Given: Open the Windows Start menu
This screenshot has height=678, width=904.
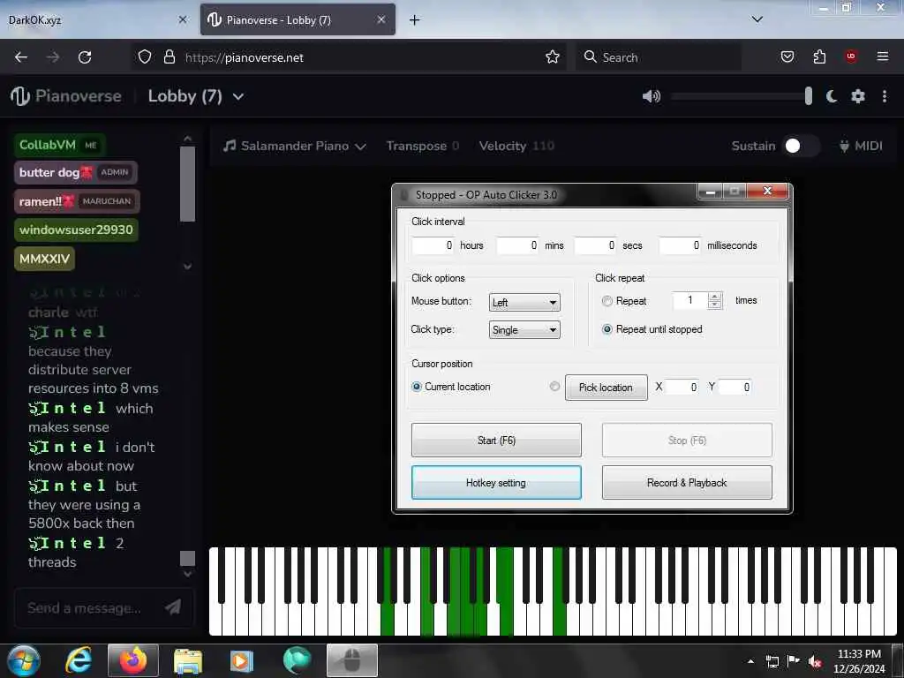Looking at the screenshot, I should [22, 660].
